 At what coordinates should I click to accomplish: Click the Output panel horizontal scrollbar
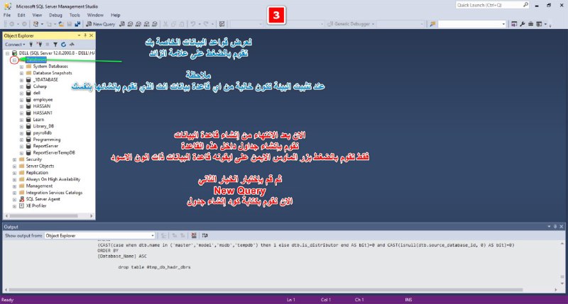(266, 290)
